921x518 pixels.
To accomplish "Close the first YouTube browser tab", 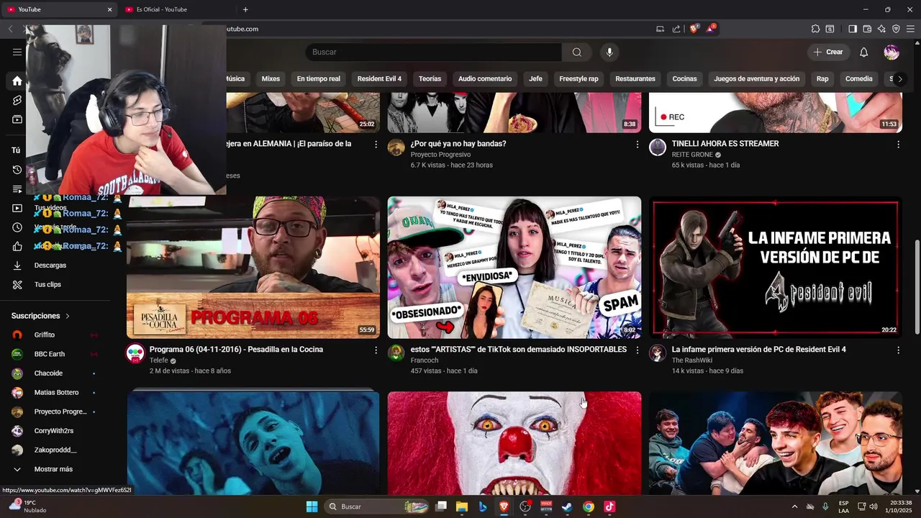I will pyautogui.click(x=109, y=9).
